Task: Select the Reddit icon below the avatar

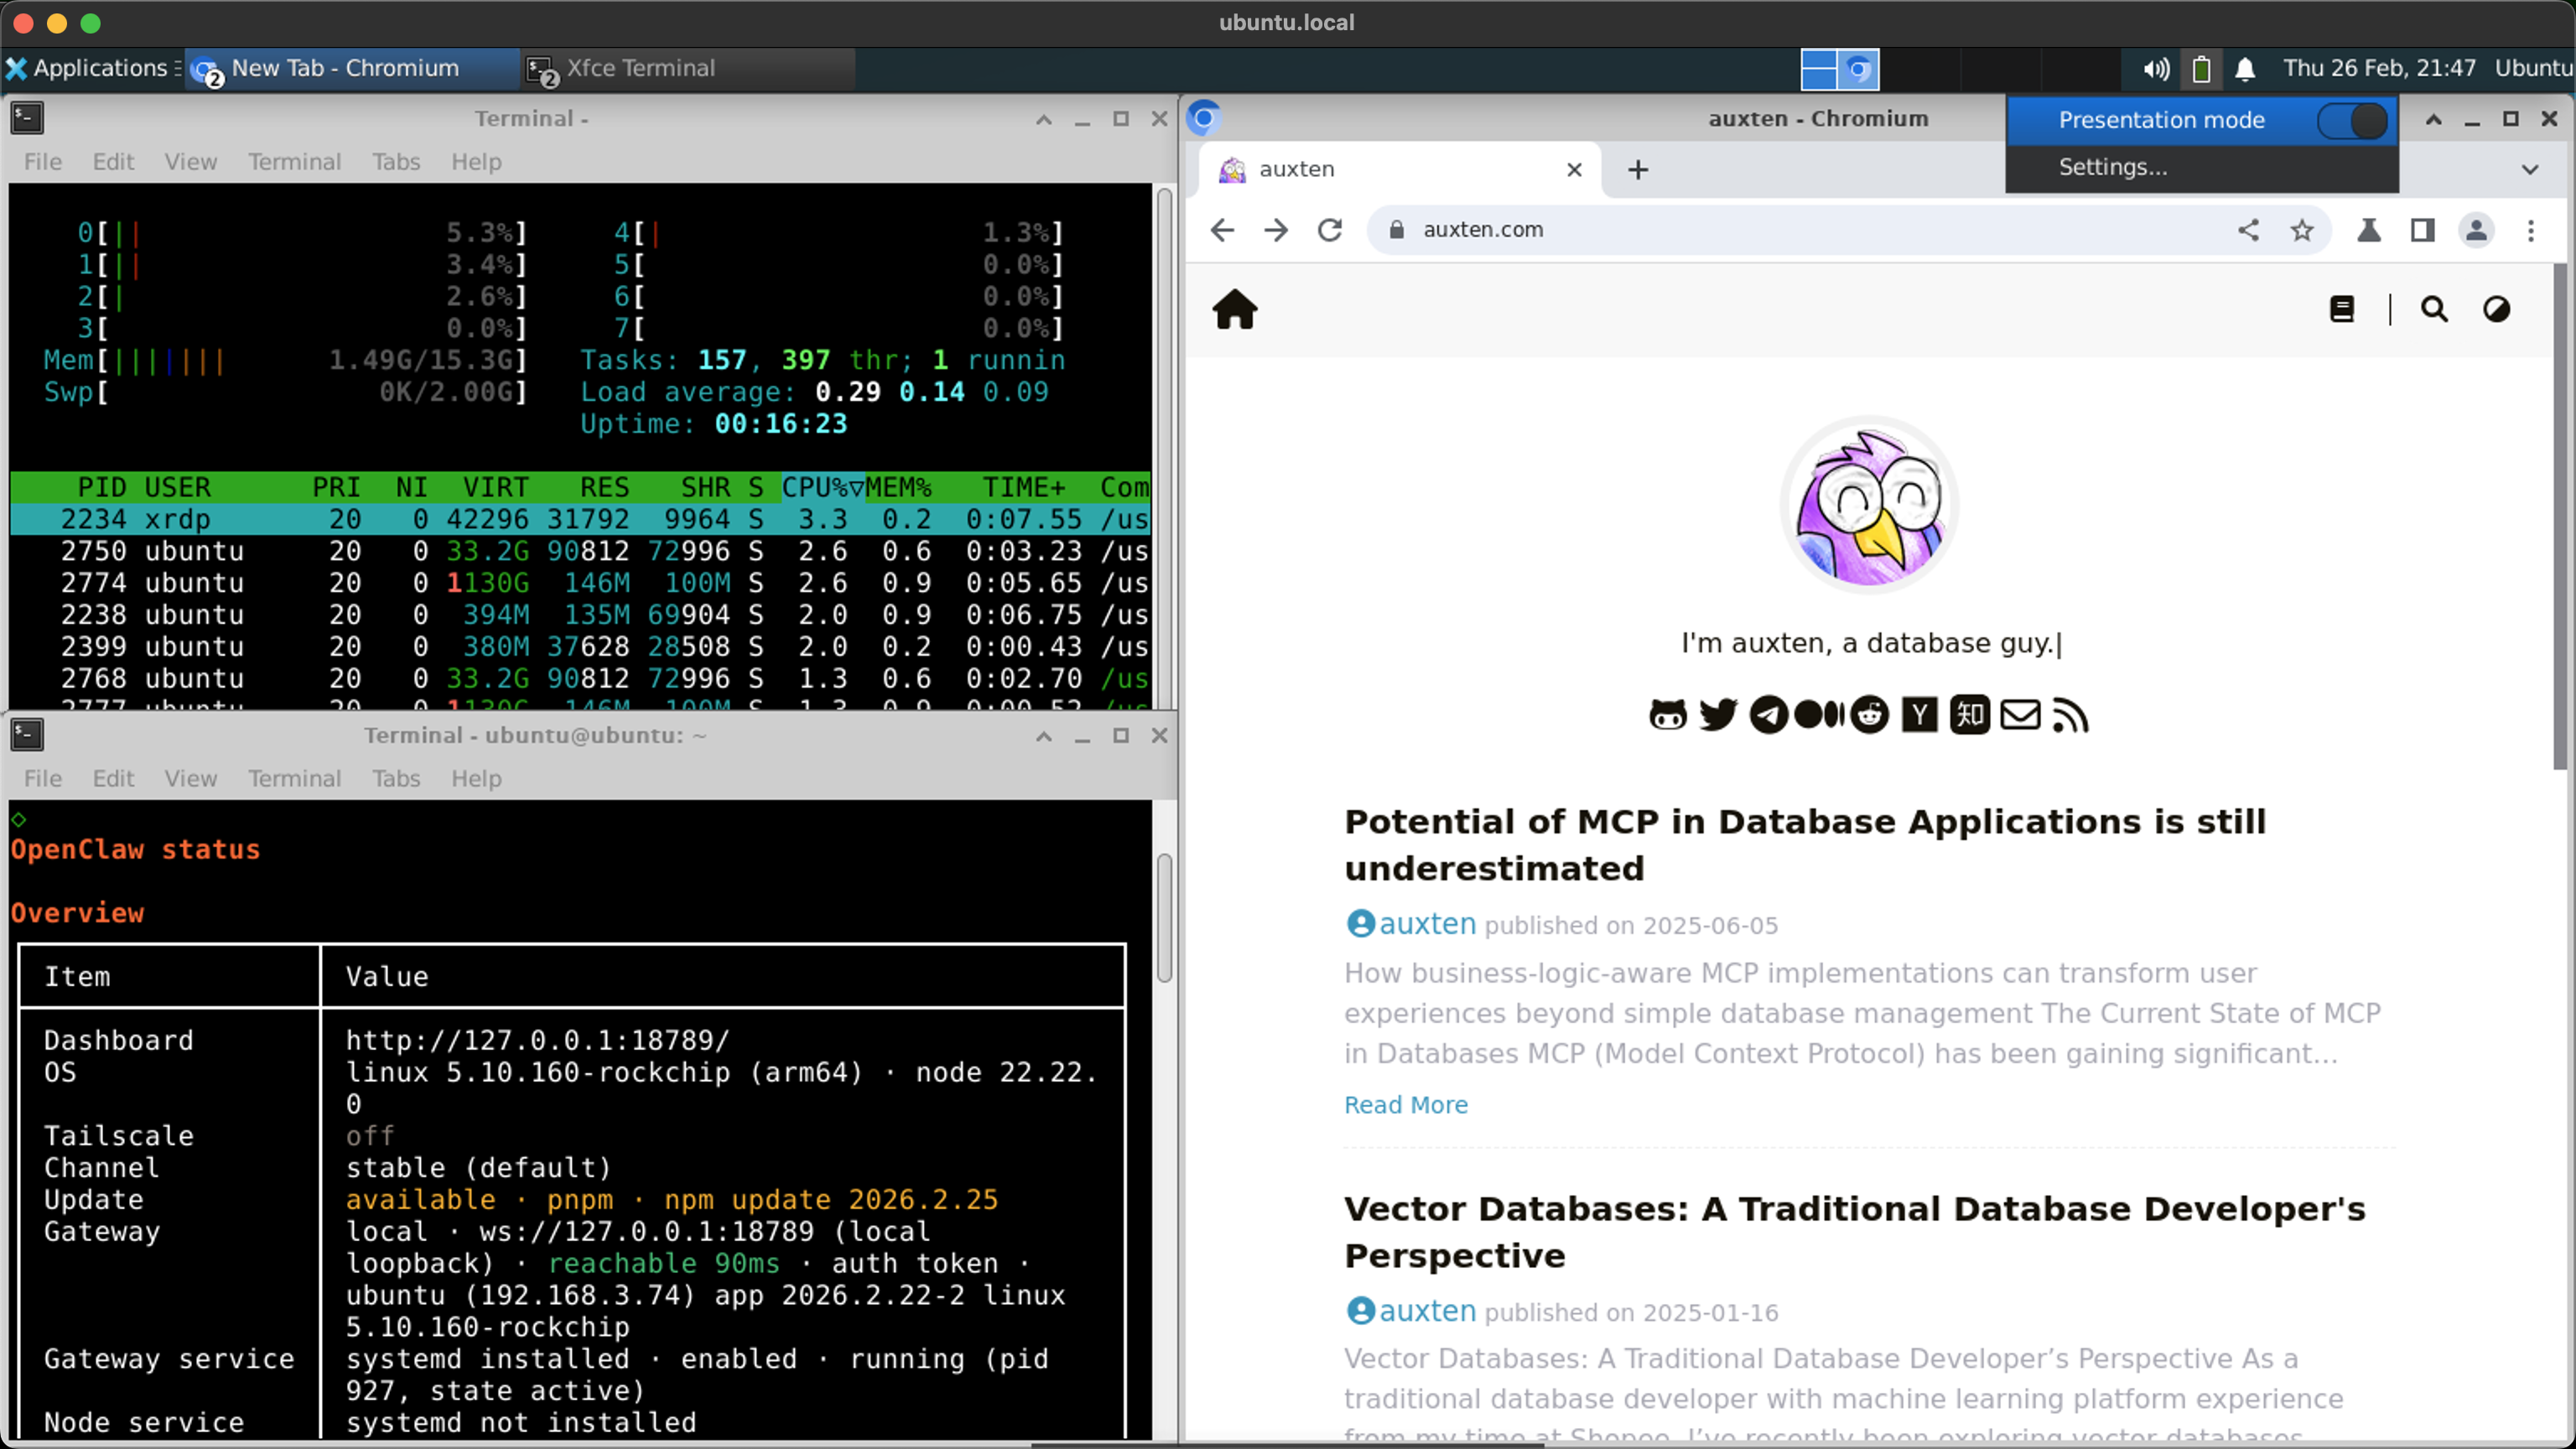Action: [1870, 714]
